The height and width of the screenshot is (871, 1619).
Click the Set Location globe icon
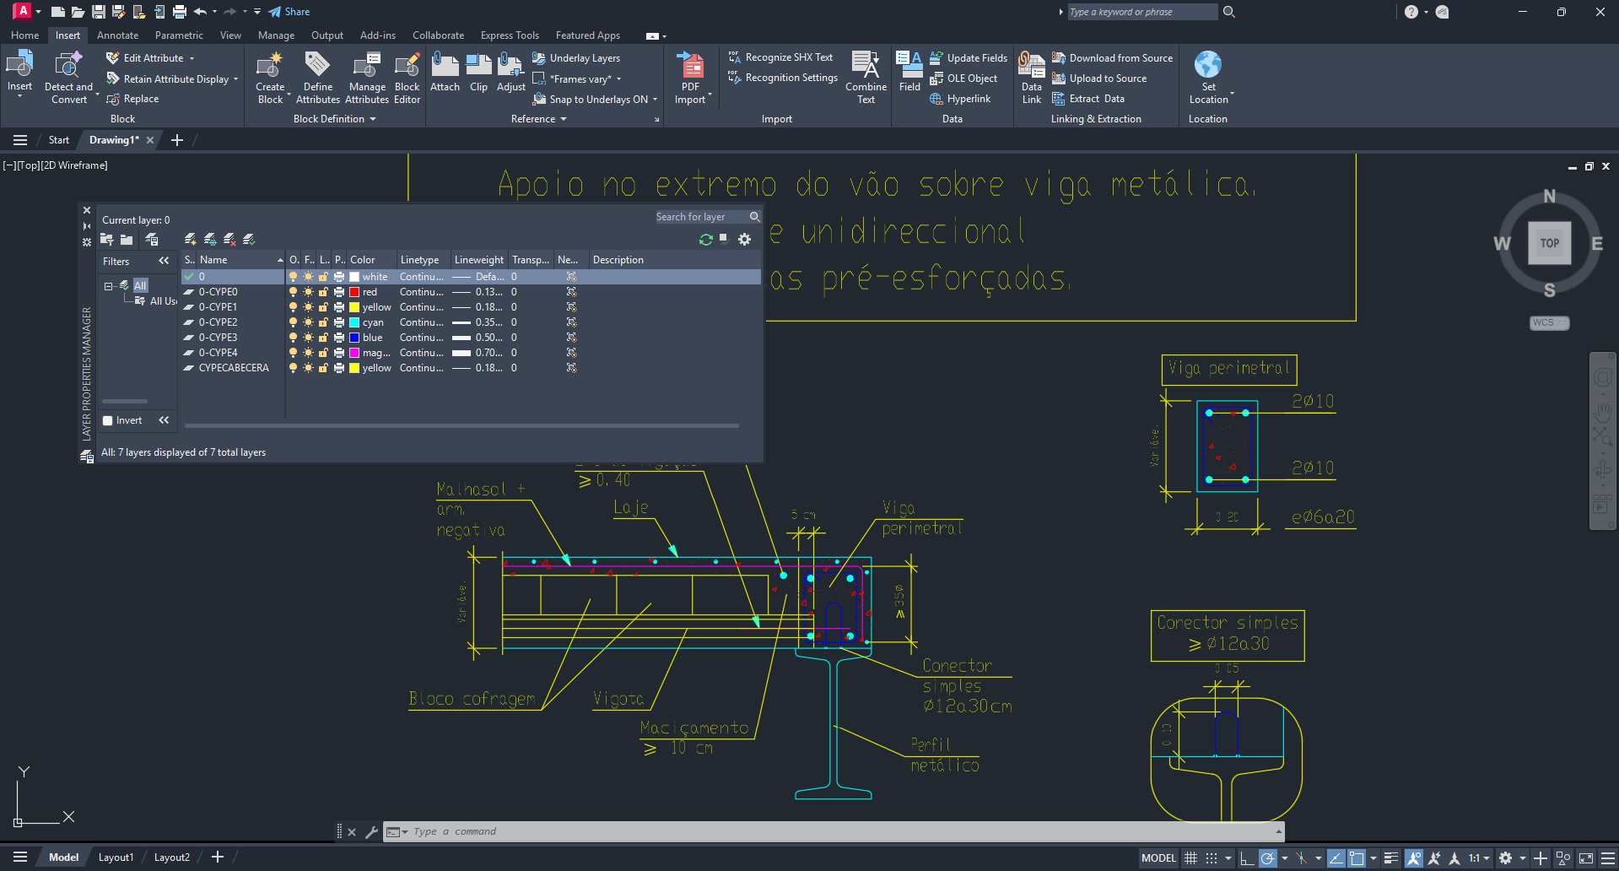pos(1208,66)
